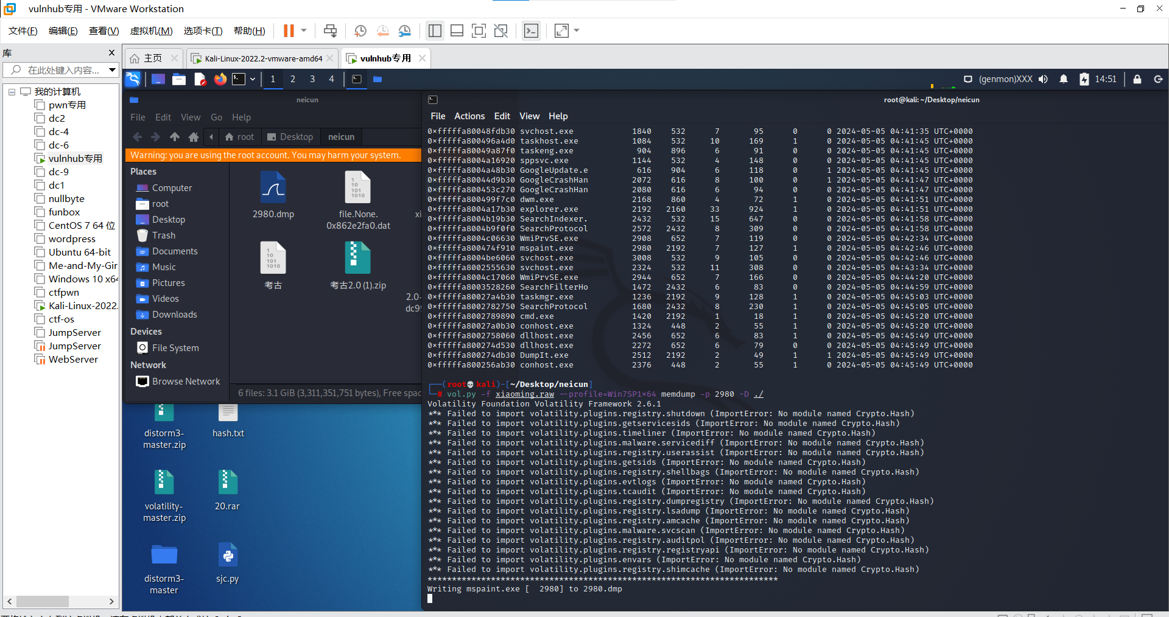Go back in the file manager
The width and height of the screenshot is (1169, 617).
137,137
